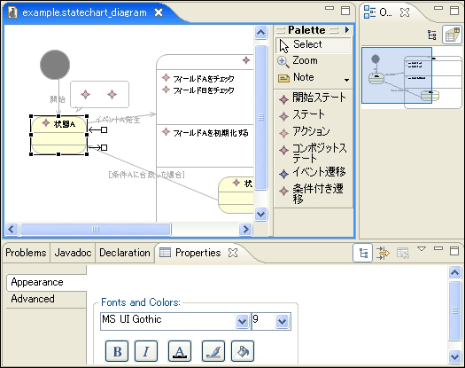Expand the Note tool dropdown arrow
This screenshot has width=465, height=368.
tap(346, 80)
